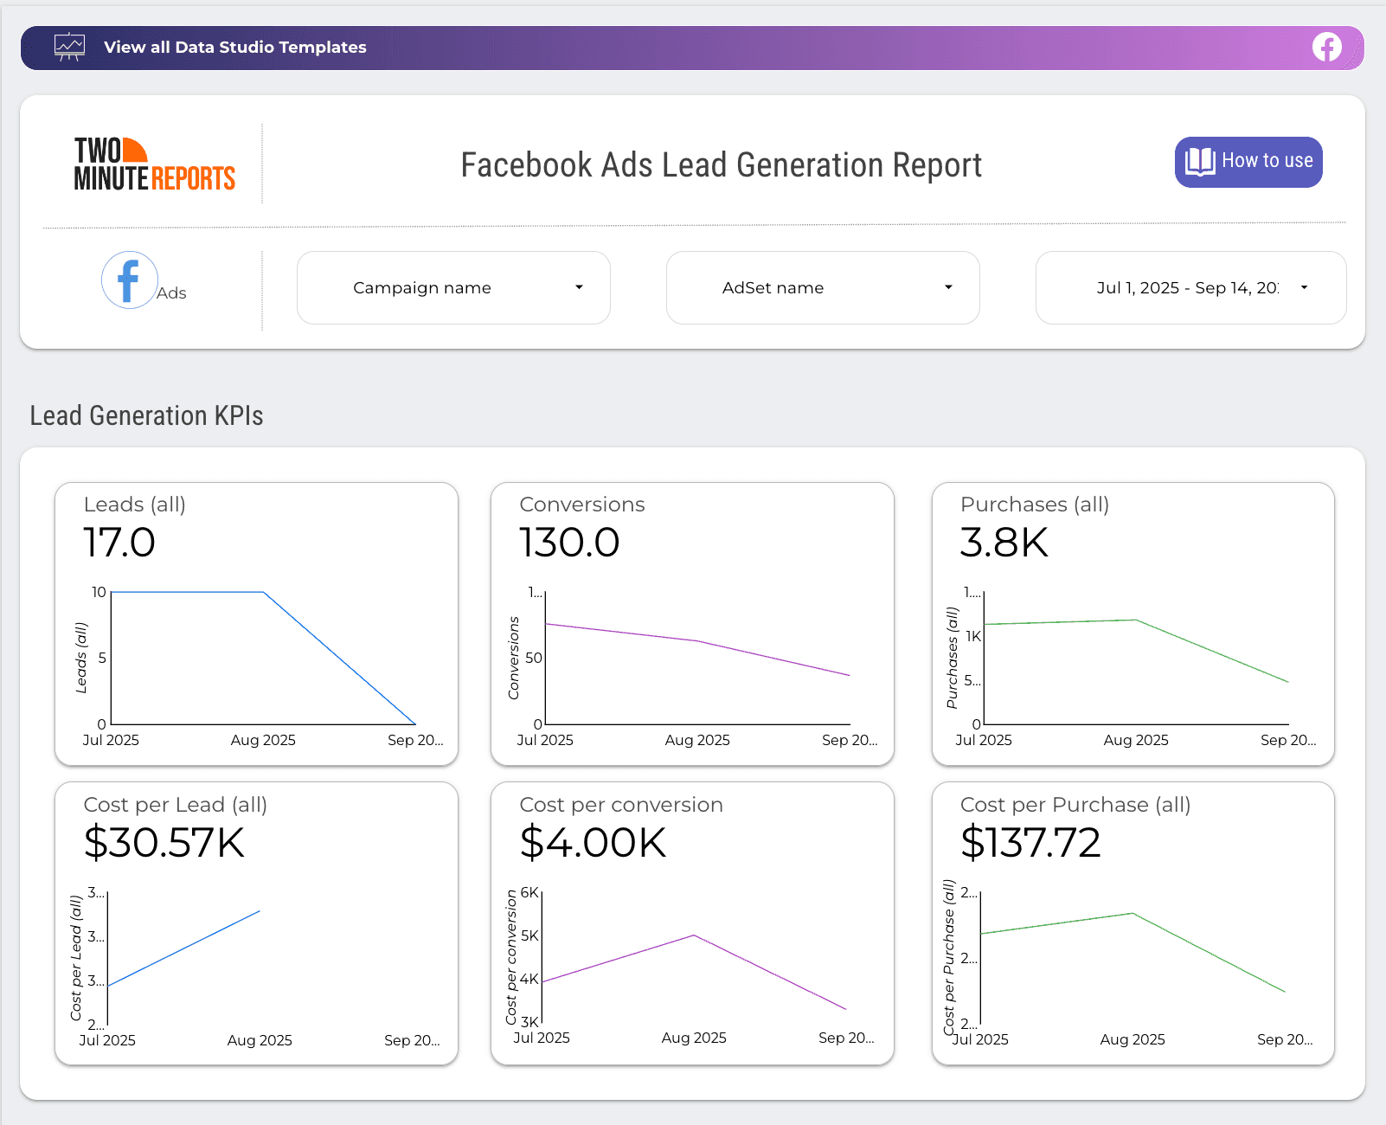Click the Two Minute Reports logo

click(154, 164)
